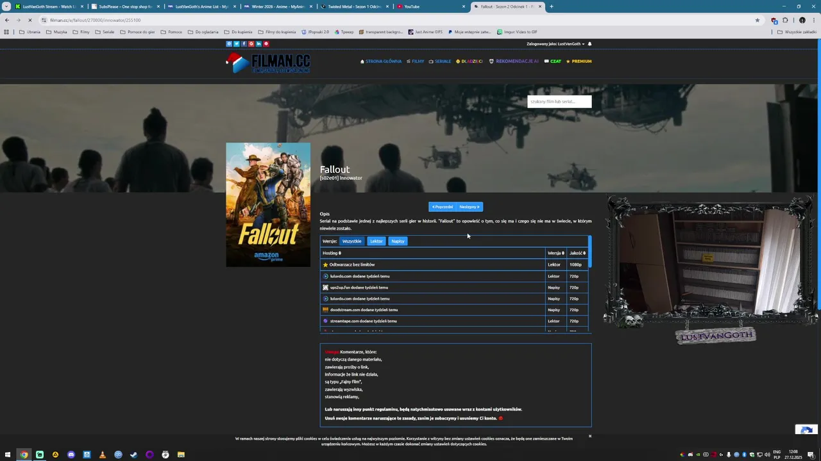Open the Premium page
The height and width of the screenshot is (461, 821).
pyautogui.click(x=579, y=61)
